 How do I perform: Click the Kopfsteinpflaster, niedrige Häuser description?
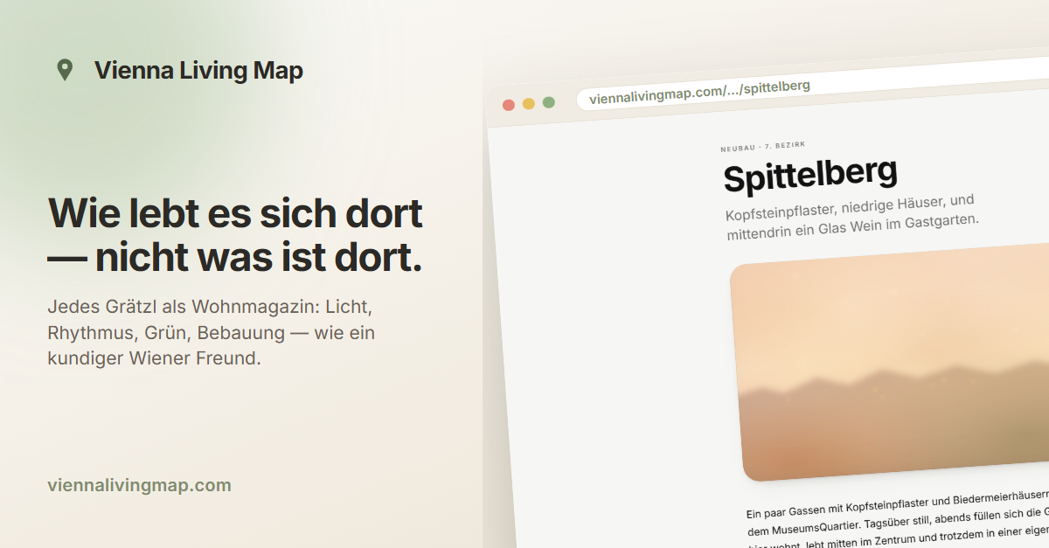[x=852, y=217]
